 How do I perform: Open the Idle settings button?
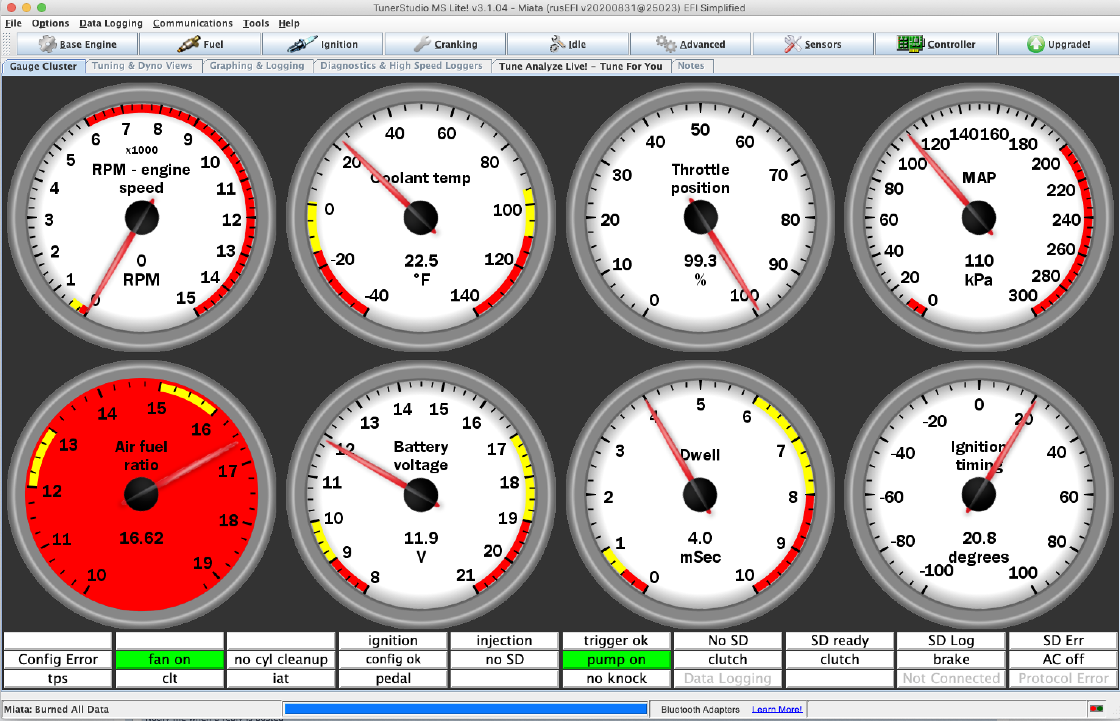568,44
